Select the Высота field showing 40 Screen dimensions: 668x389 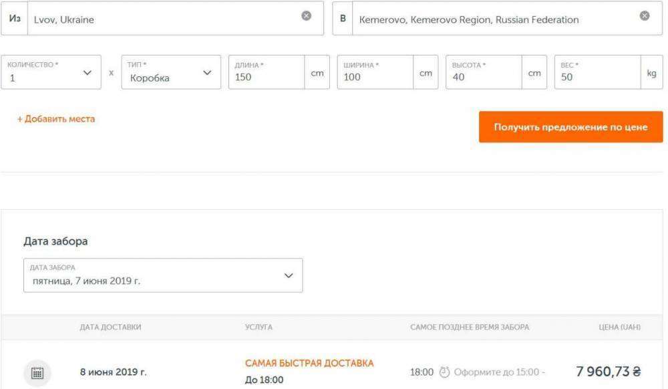481,76
